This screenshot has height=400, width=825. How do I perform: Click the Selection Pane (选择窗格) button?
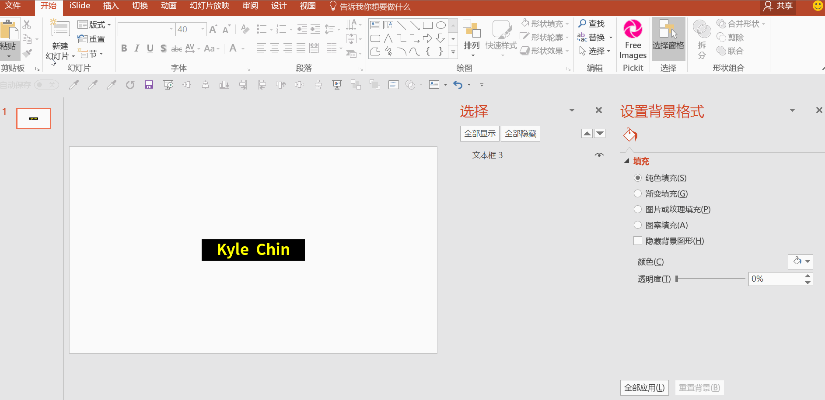(668, 35)
